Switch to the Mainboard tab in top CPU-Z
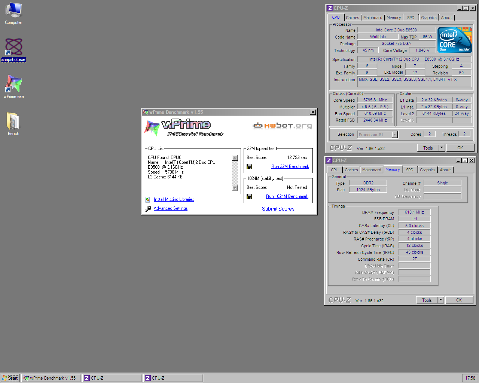 tap(372, 18)
